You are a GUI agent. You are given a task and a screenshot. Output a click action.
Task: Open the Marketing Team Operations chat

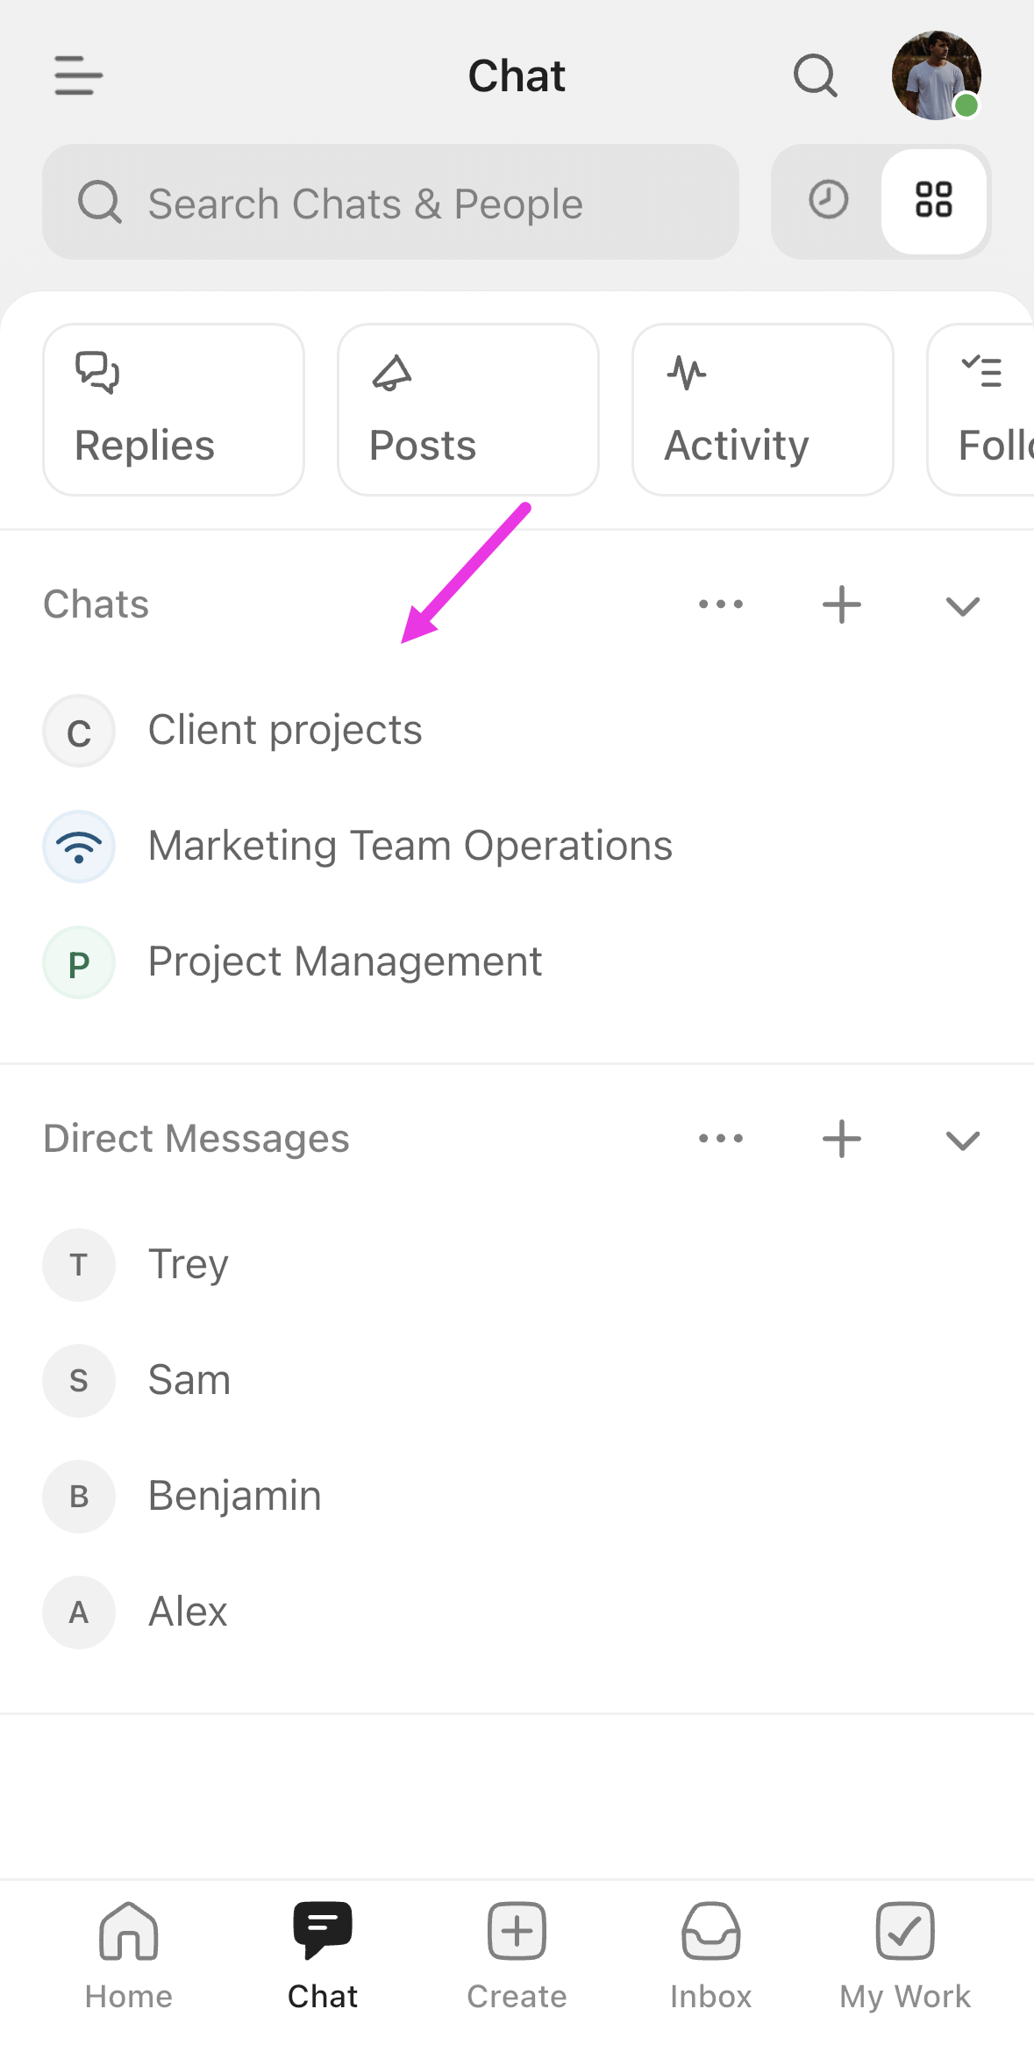[x=410, y=847]
